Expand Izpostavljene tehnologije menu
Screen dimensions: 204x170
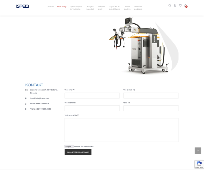click(x=76, y=8)
